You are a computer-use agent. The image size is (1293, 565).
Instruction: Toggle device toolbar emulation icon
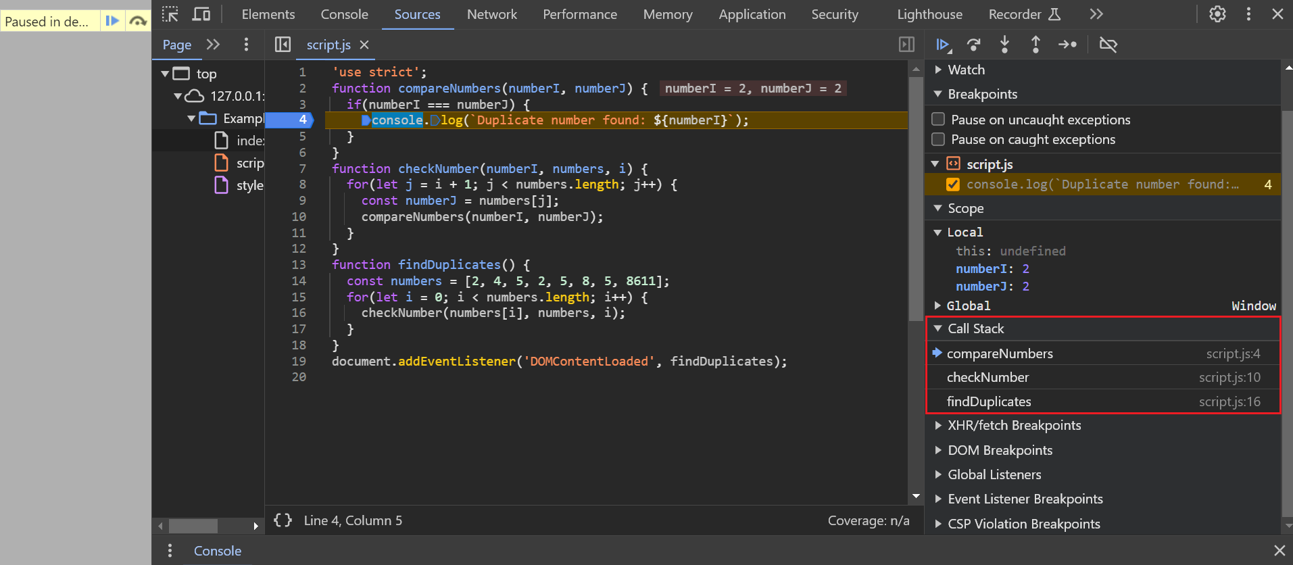tap(201, 14)
